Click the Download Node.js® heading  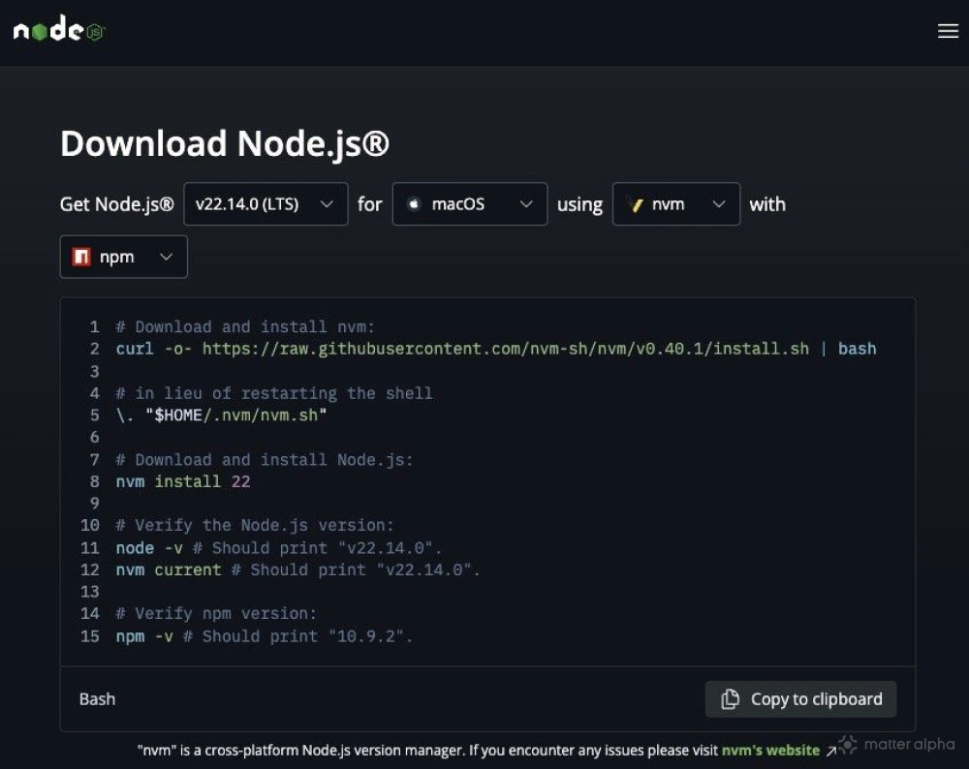tap(225, 143)
